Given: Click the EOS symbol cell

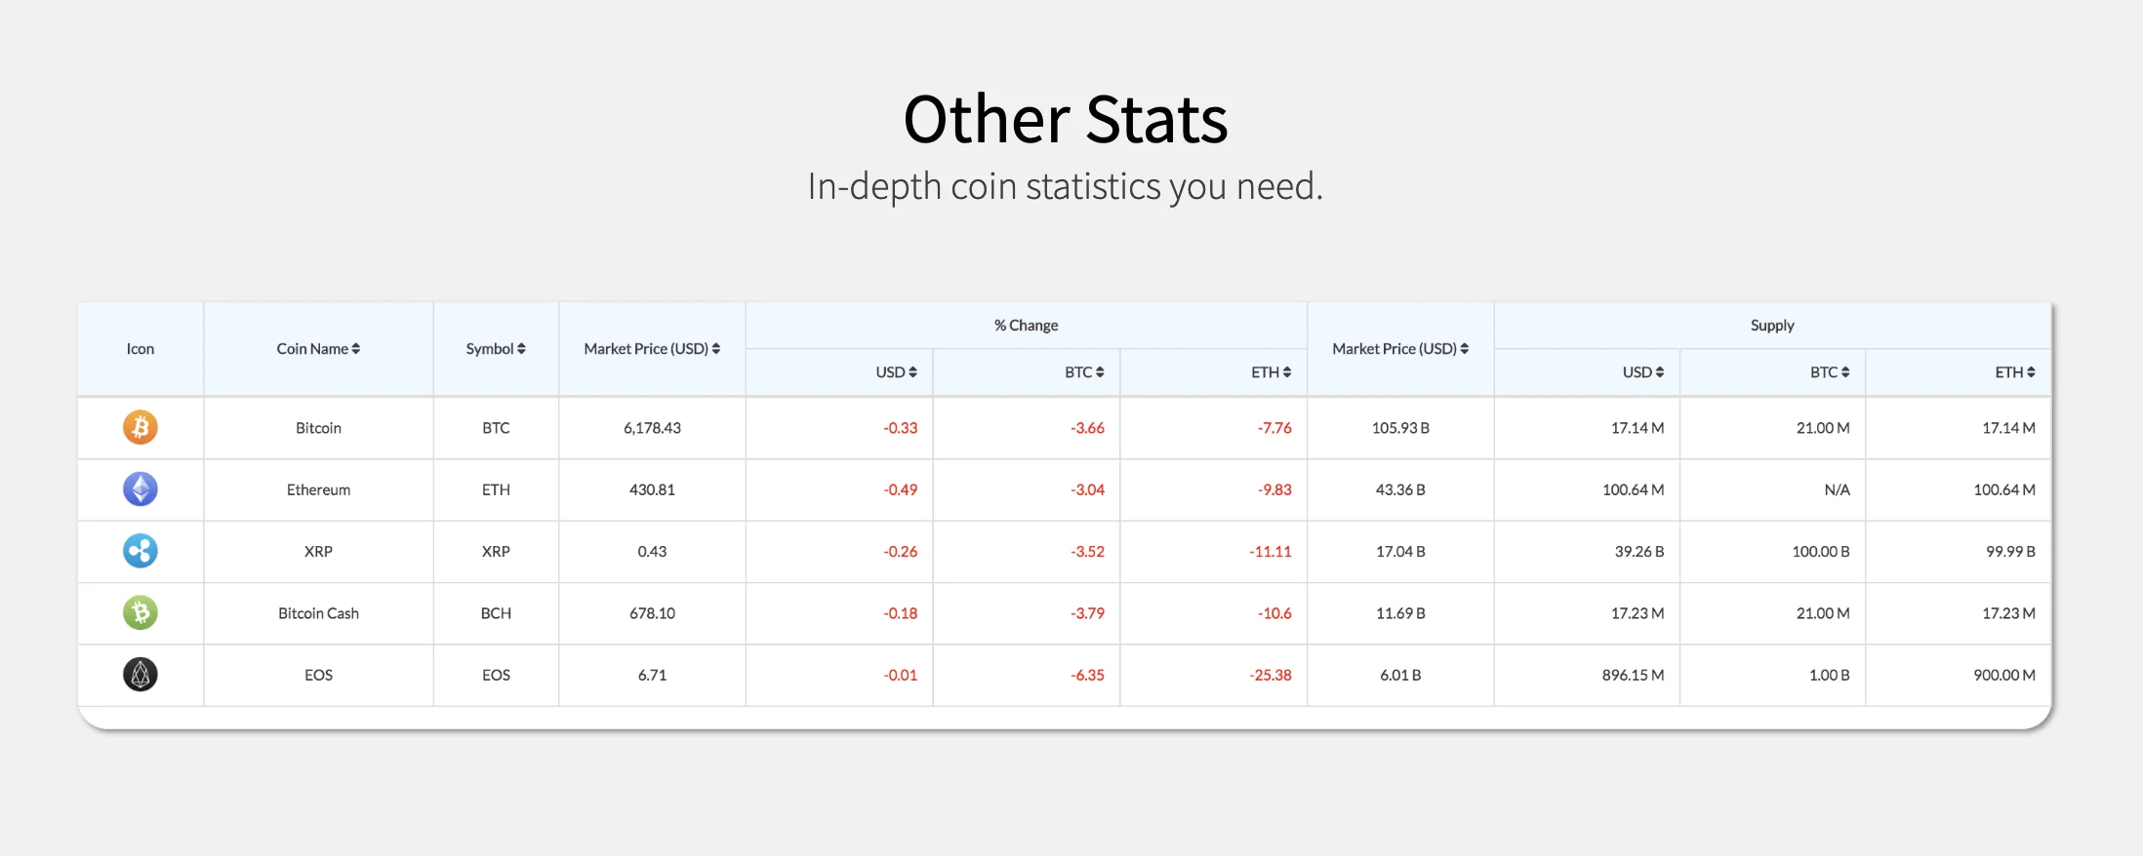Looking at the screenshot, I should click(496, 675).
